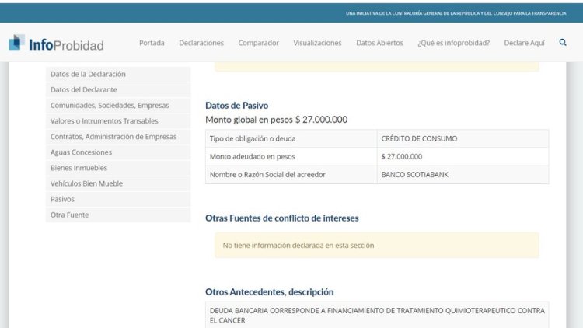Jump to Datos del Declarante section
The image size is (583, 328).
tap(118, 89)
